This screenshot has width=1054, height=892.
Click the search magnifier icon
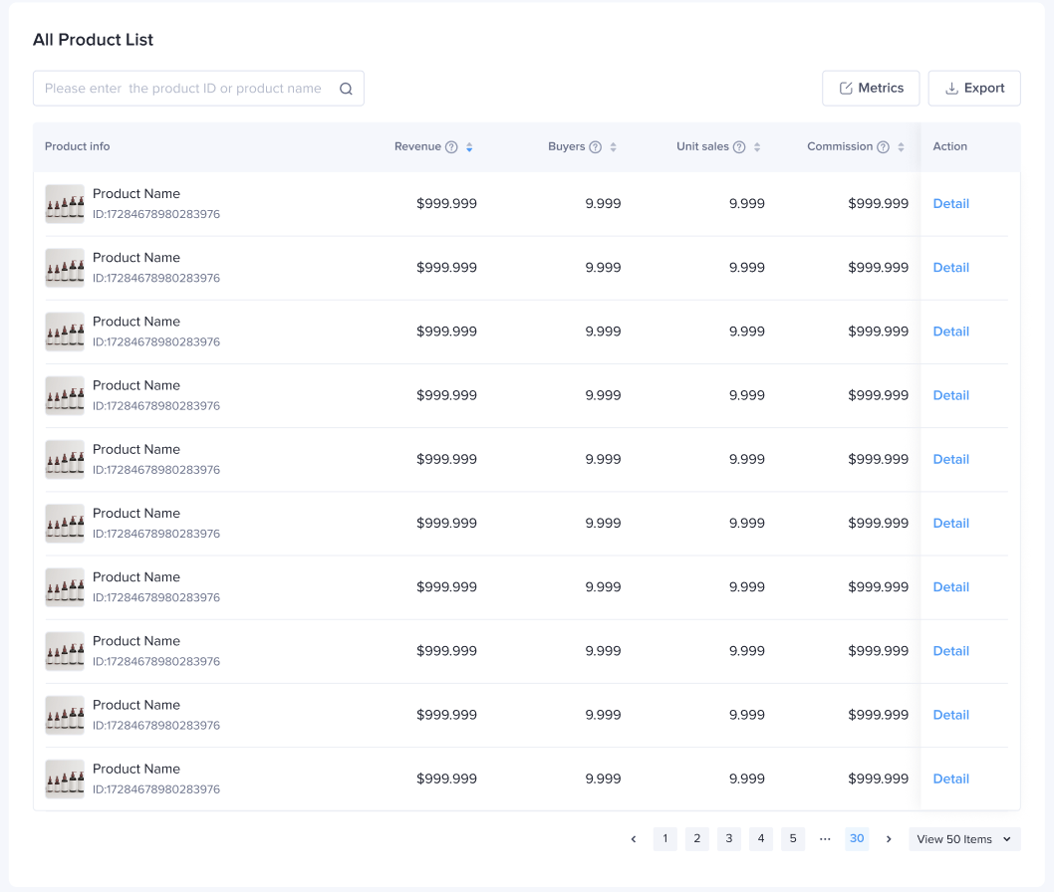[x=346, y=89]
